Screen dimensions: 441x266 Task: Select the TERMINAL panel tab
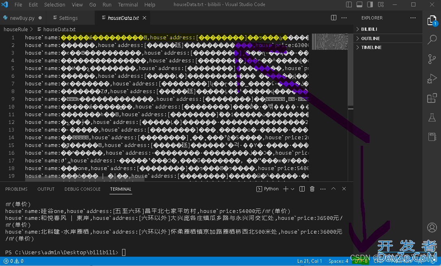click(120, 189)
